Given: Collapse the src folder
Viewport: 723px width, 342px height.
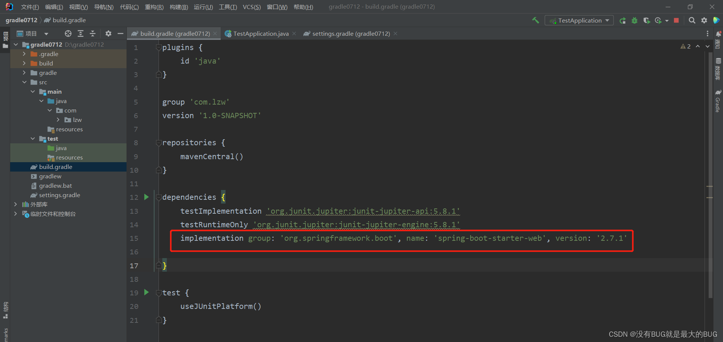Looking at the screenshot, I should [x=24, y=82].
